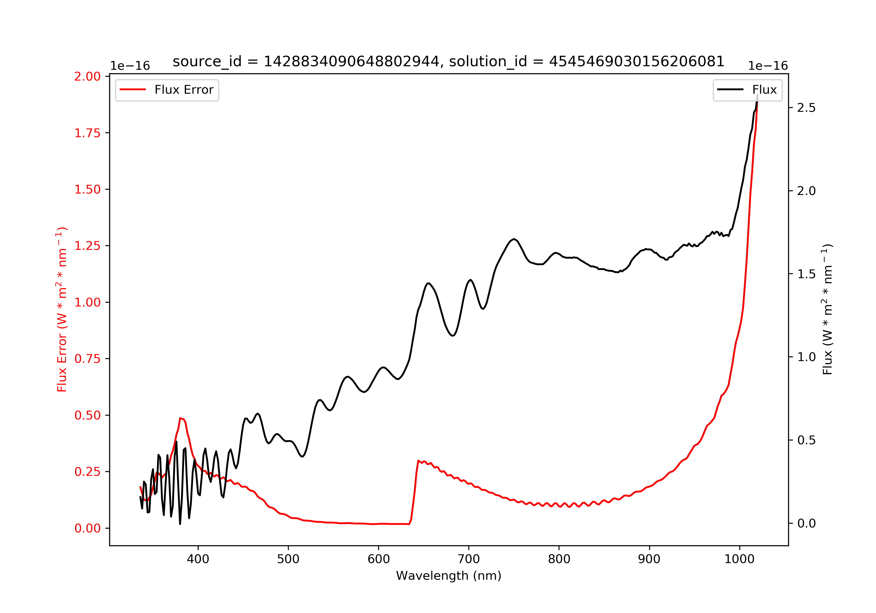
Task: Click the 2.5 tick on right axis
Action: (x=807, y=108)
